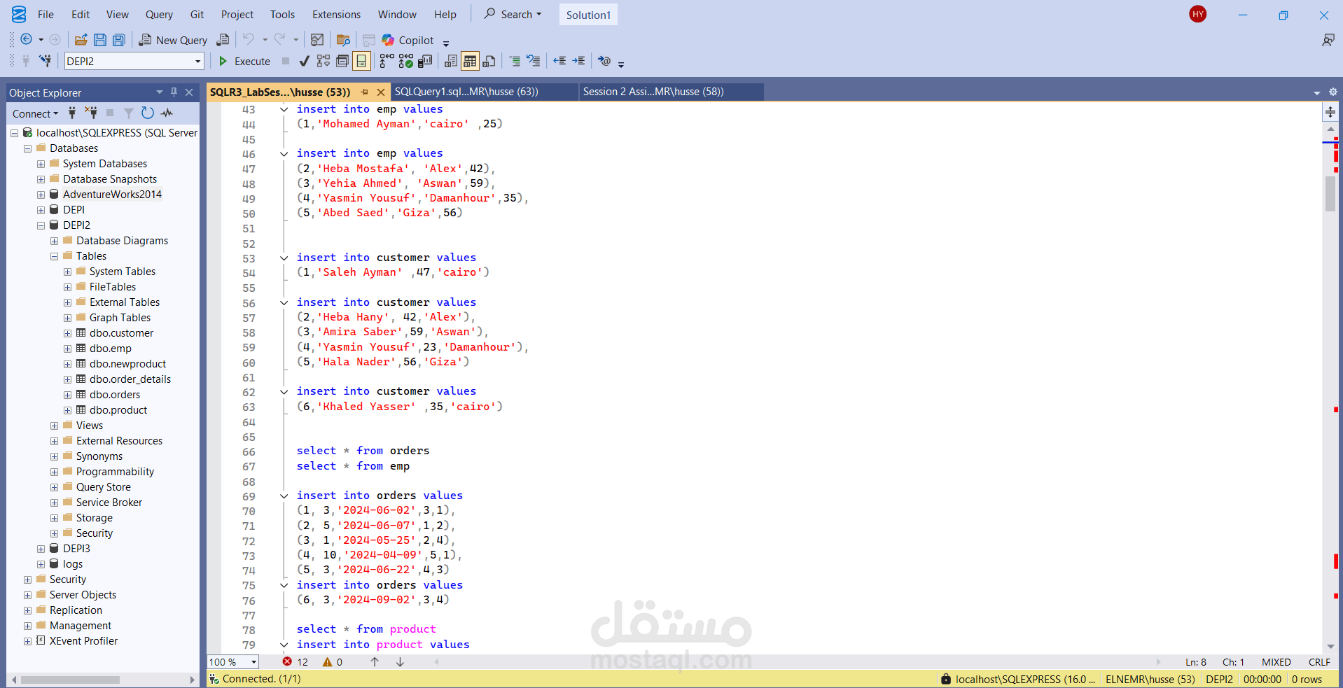Click the Uncomment Selected Lines icon

pos(534,61)
